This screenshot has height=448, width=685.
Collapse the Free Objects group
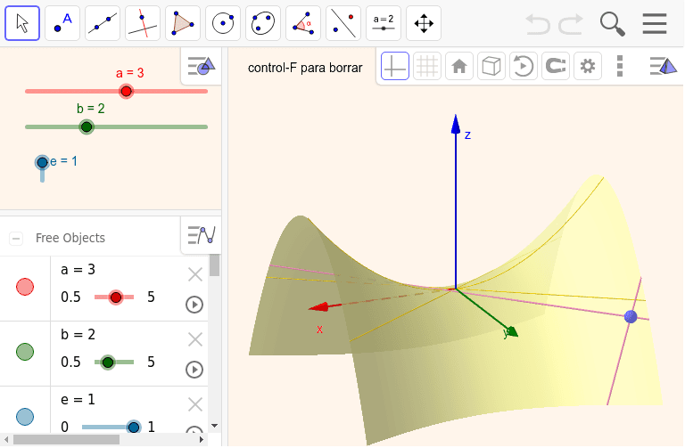[16, 238]
